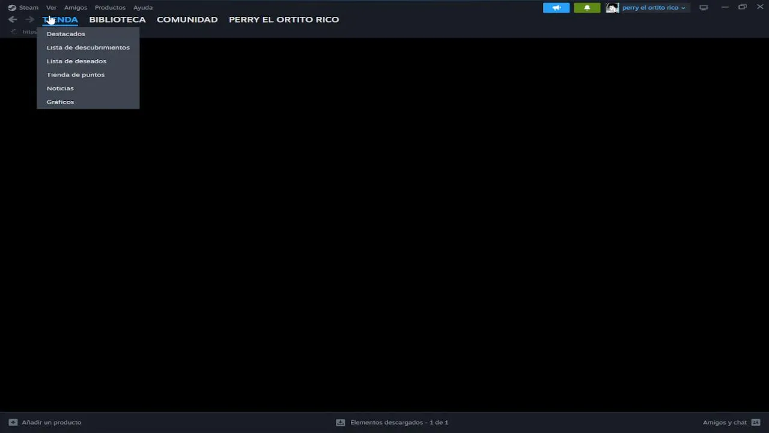
Task: Click the back navigation arrow
Action: [13, 19]
